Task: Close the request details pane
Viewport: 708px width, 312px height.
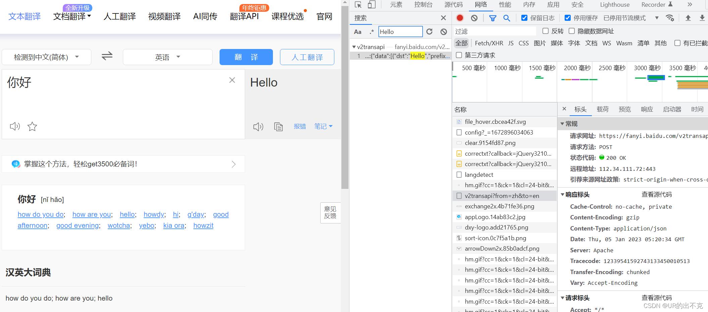Action: (564, 109)
